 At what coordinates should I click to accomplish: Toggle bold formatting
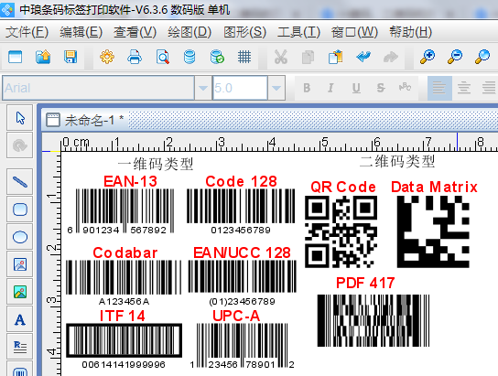coord(307,88)
